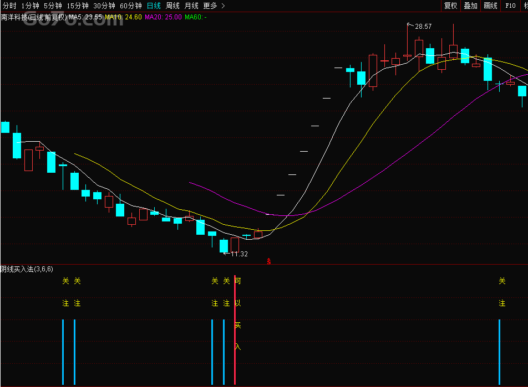Switch to the 分时 intraday tab
The width and height of the screenshot is (528, 387).
[9, 6]
